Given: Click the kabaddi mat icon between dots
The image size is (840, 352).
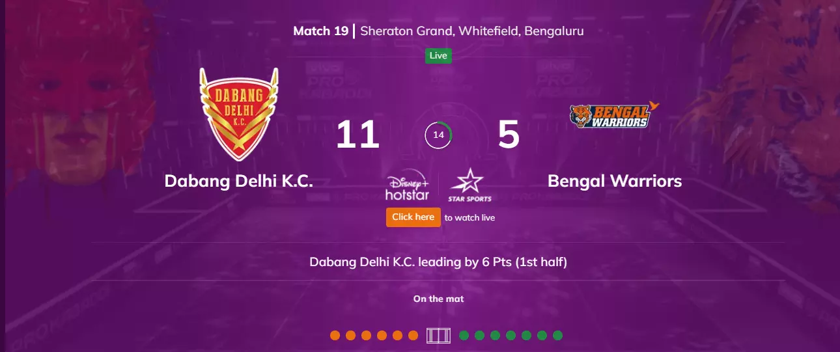Looking at the screenshot, I should 438,336.
